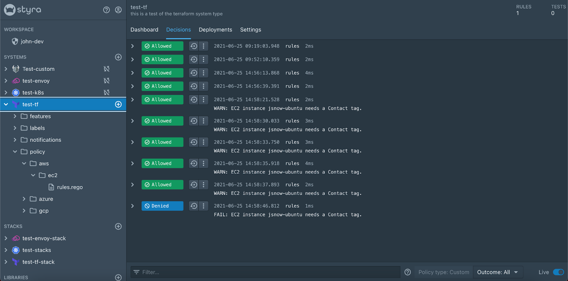Expand the test-envoy-stack stack
Image resolution: width=568 pixels, height=281 pixels.
click(6, 238)
